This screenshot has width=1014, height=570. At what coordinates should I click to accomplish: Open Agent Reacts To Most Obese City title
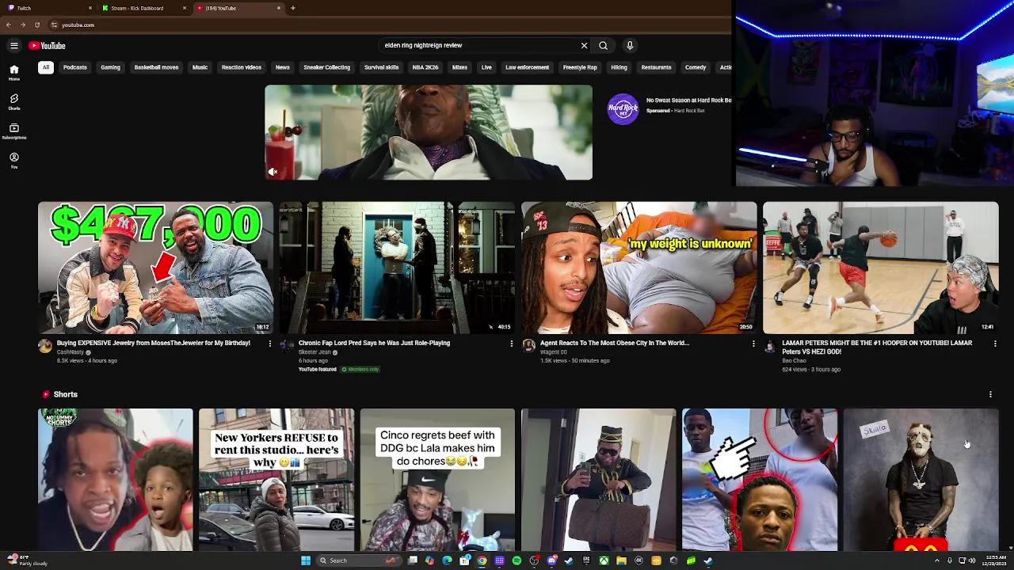tap(615, 343)
